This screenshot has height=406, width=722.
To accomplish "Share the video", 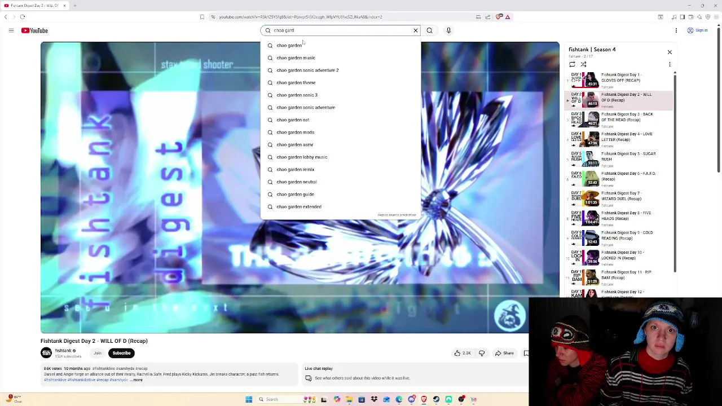I will click(x=504, y=353).
